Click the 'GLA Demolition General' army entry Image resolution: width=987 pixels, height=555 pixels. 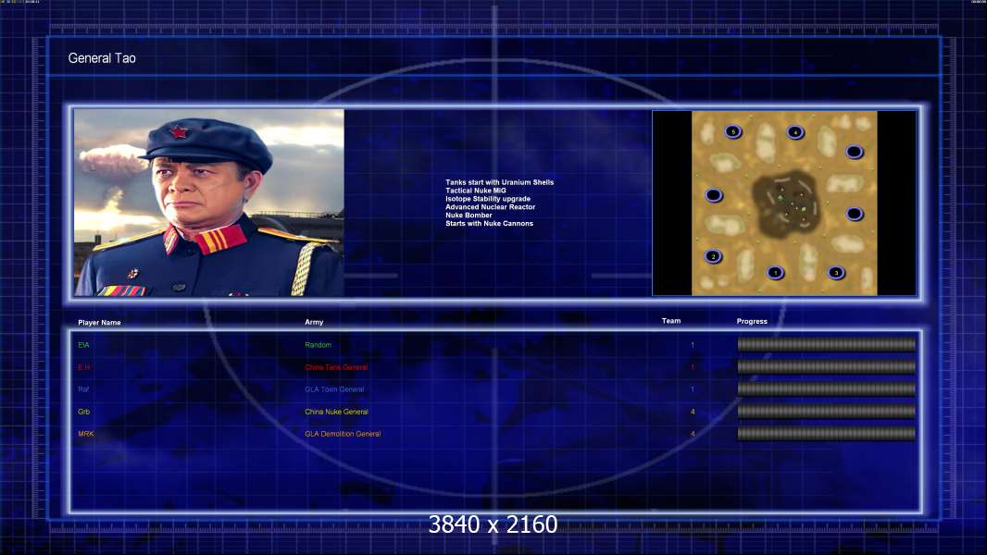pyautogui.click(x=343, y=434)
